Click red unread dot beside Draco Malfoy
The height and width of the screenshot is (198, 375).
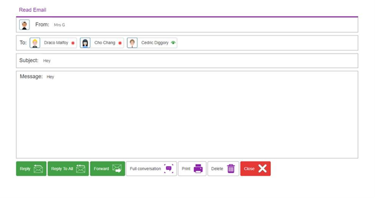pos(73,43)
